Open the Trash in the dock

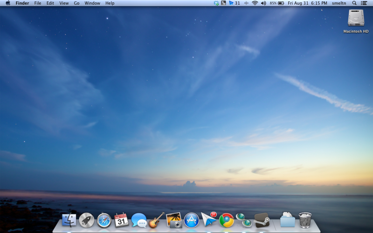point(305,219)
